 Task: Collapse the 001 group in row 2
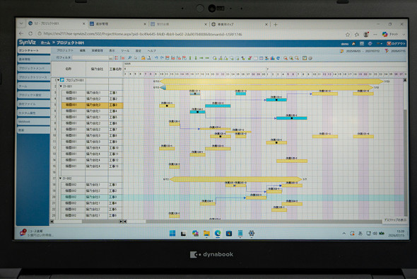(x=61, y=86)
